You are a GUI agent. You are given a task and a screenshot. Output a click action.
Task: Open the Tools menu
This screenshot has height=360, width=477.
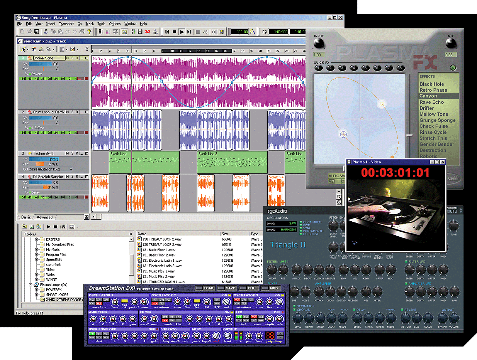101,24
